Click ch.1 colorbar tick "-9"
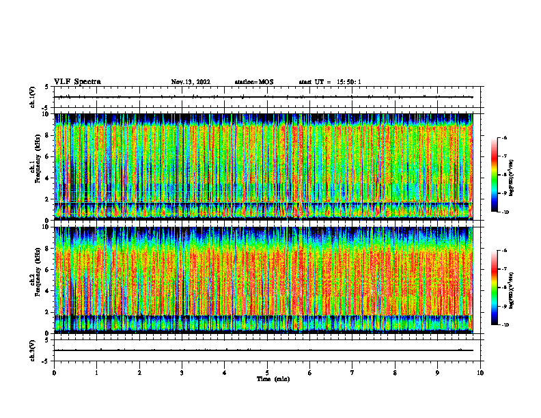Image resolution: width=541 pixels, height=418 pixels. click(x=504, y=193)
